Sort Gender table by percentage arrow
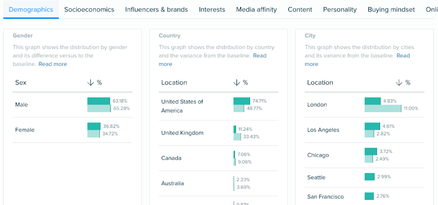Screen dimensions: 438x205 coord(90,83)
